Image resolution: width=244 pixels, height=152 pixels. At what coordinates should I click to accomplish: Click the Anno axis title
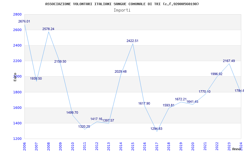[236, 149]
